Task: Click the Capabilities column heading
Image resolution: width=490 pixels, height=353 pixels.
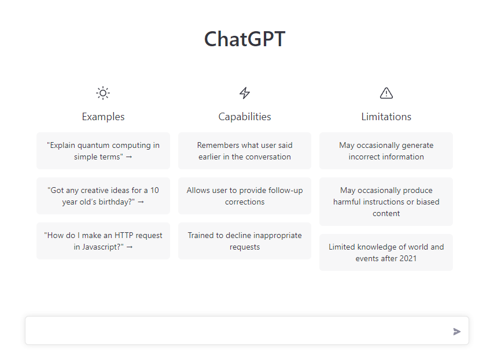Action: coord(245,117)
